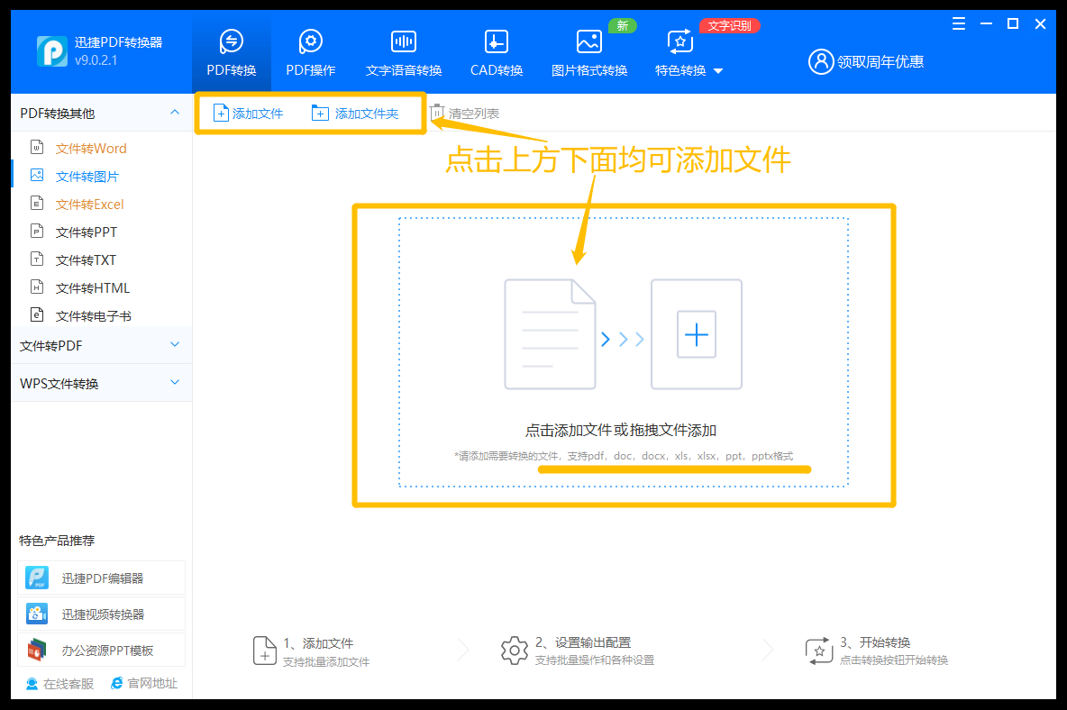Click the Excel icon beside 文件转Excel
The image size is (1067, 710).
click(38, 204)
